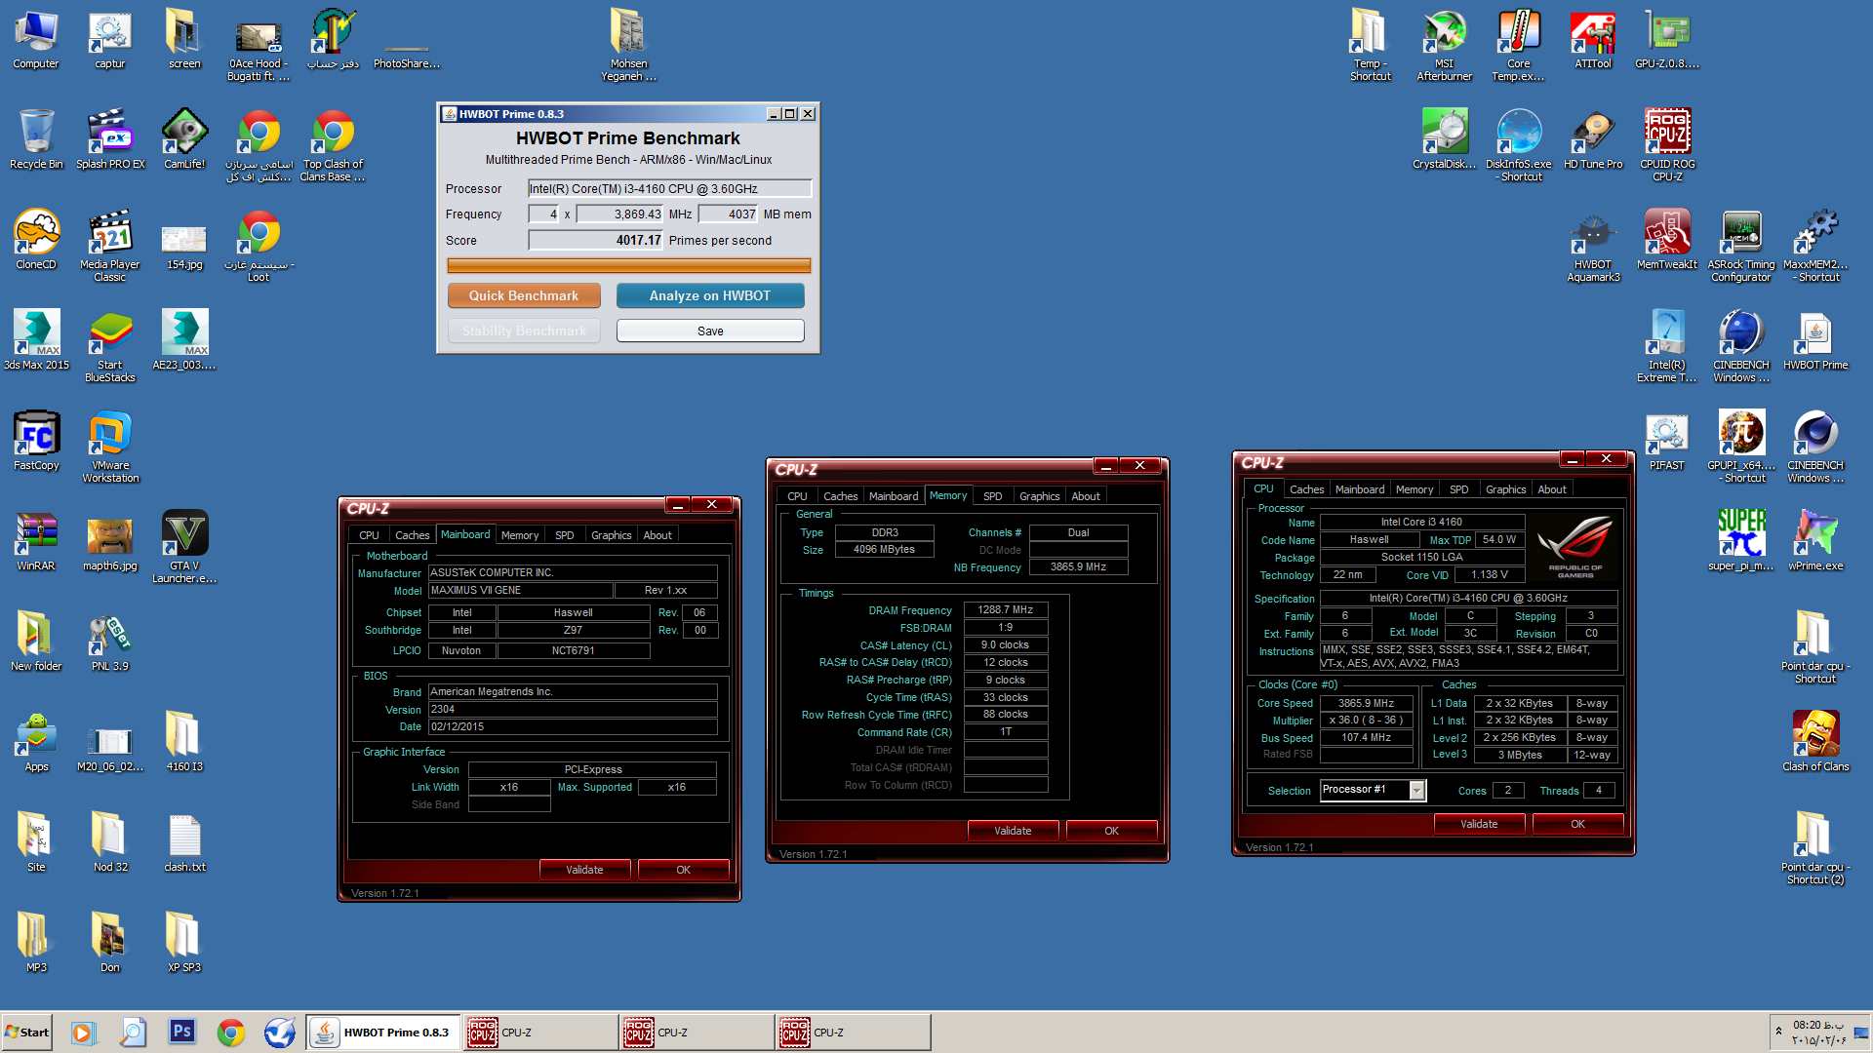Screen dimensions: 1873x1053
Task: Select Mainboard tab in right CPU-Z window
Action: [1360, 489]
